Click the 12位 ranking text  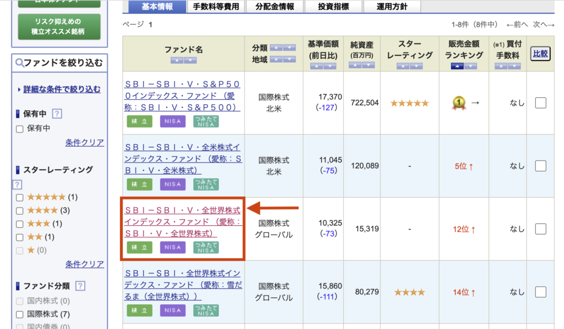[461, 229]
